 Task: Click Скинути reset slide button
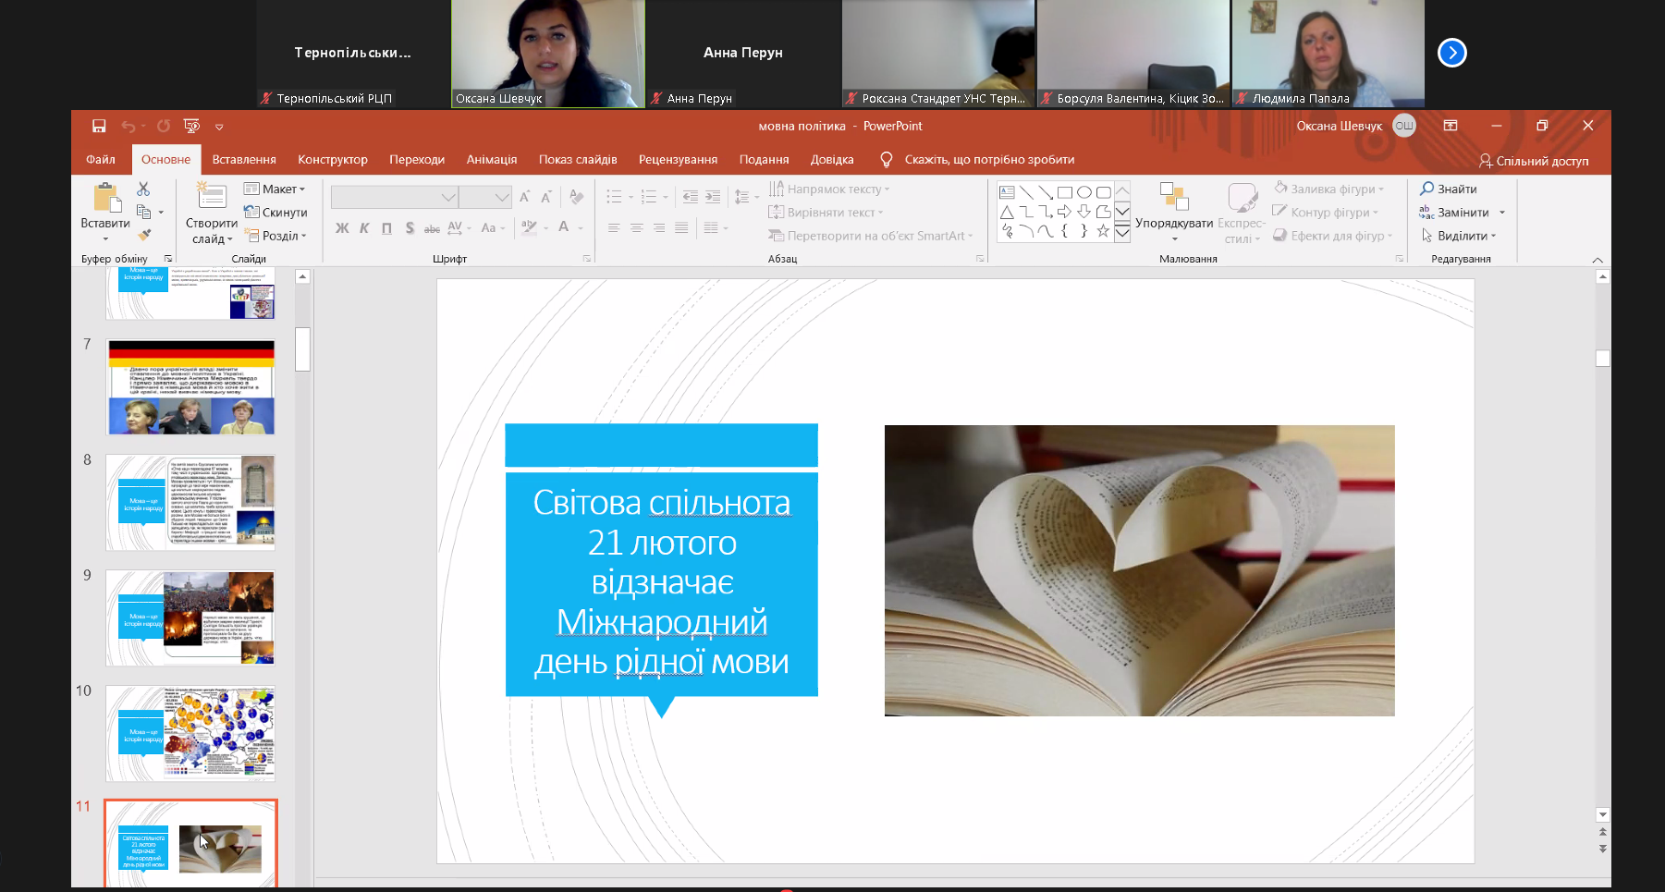275,212
